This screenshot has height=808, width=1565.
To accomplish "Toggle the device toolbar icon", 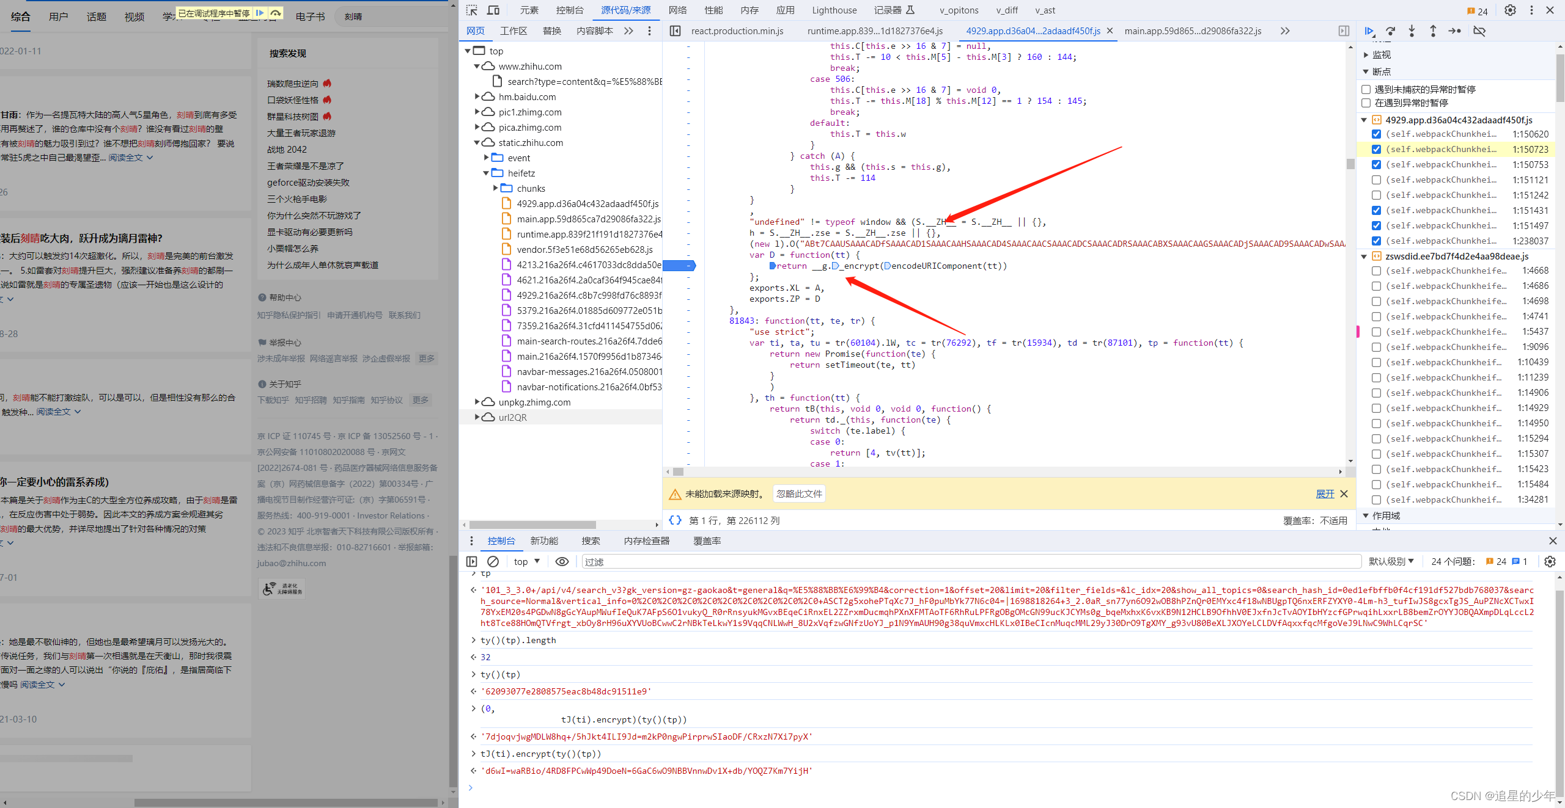I will click(x=493, y=10).
